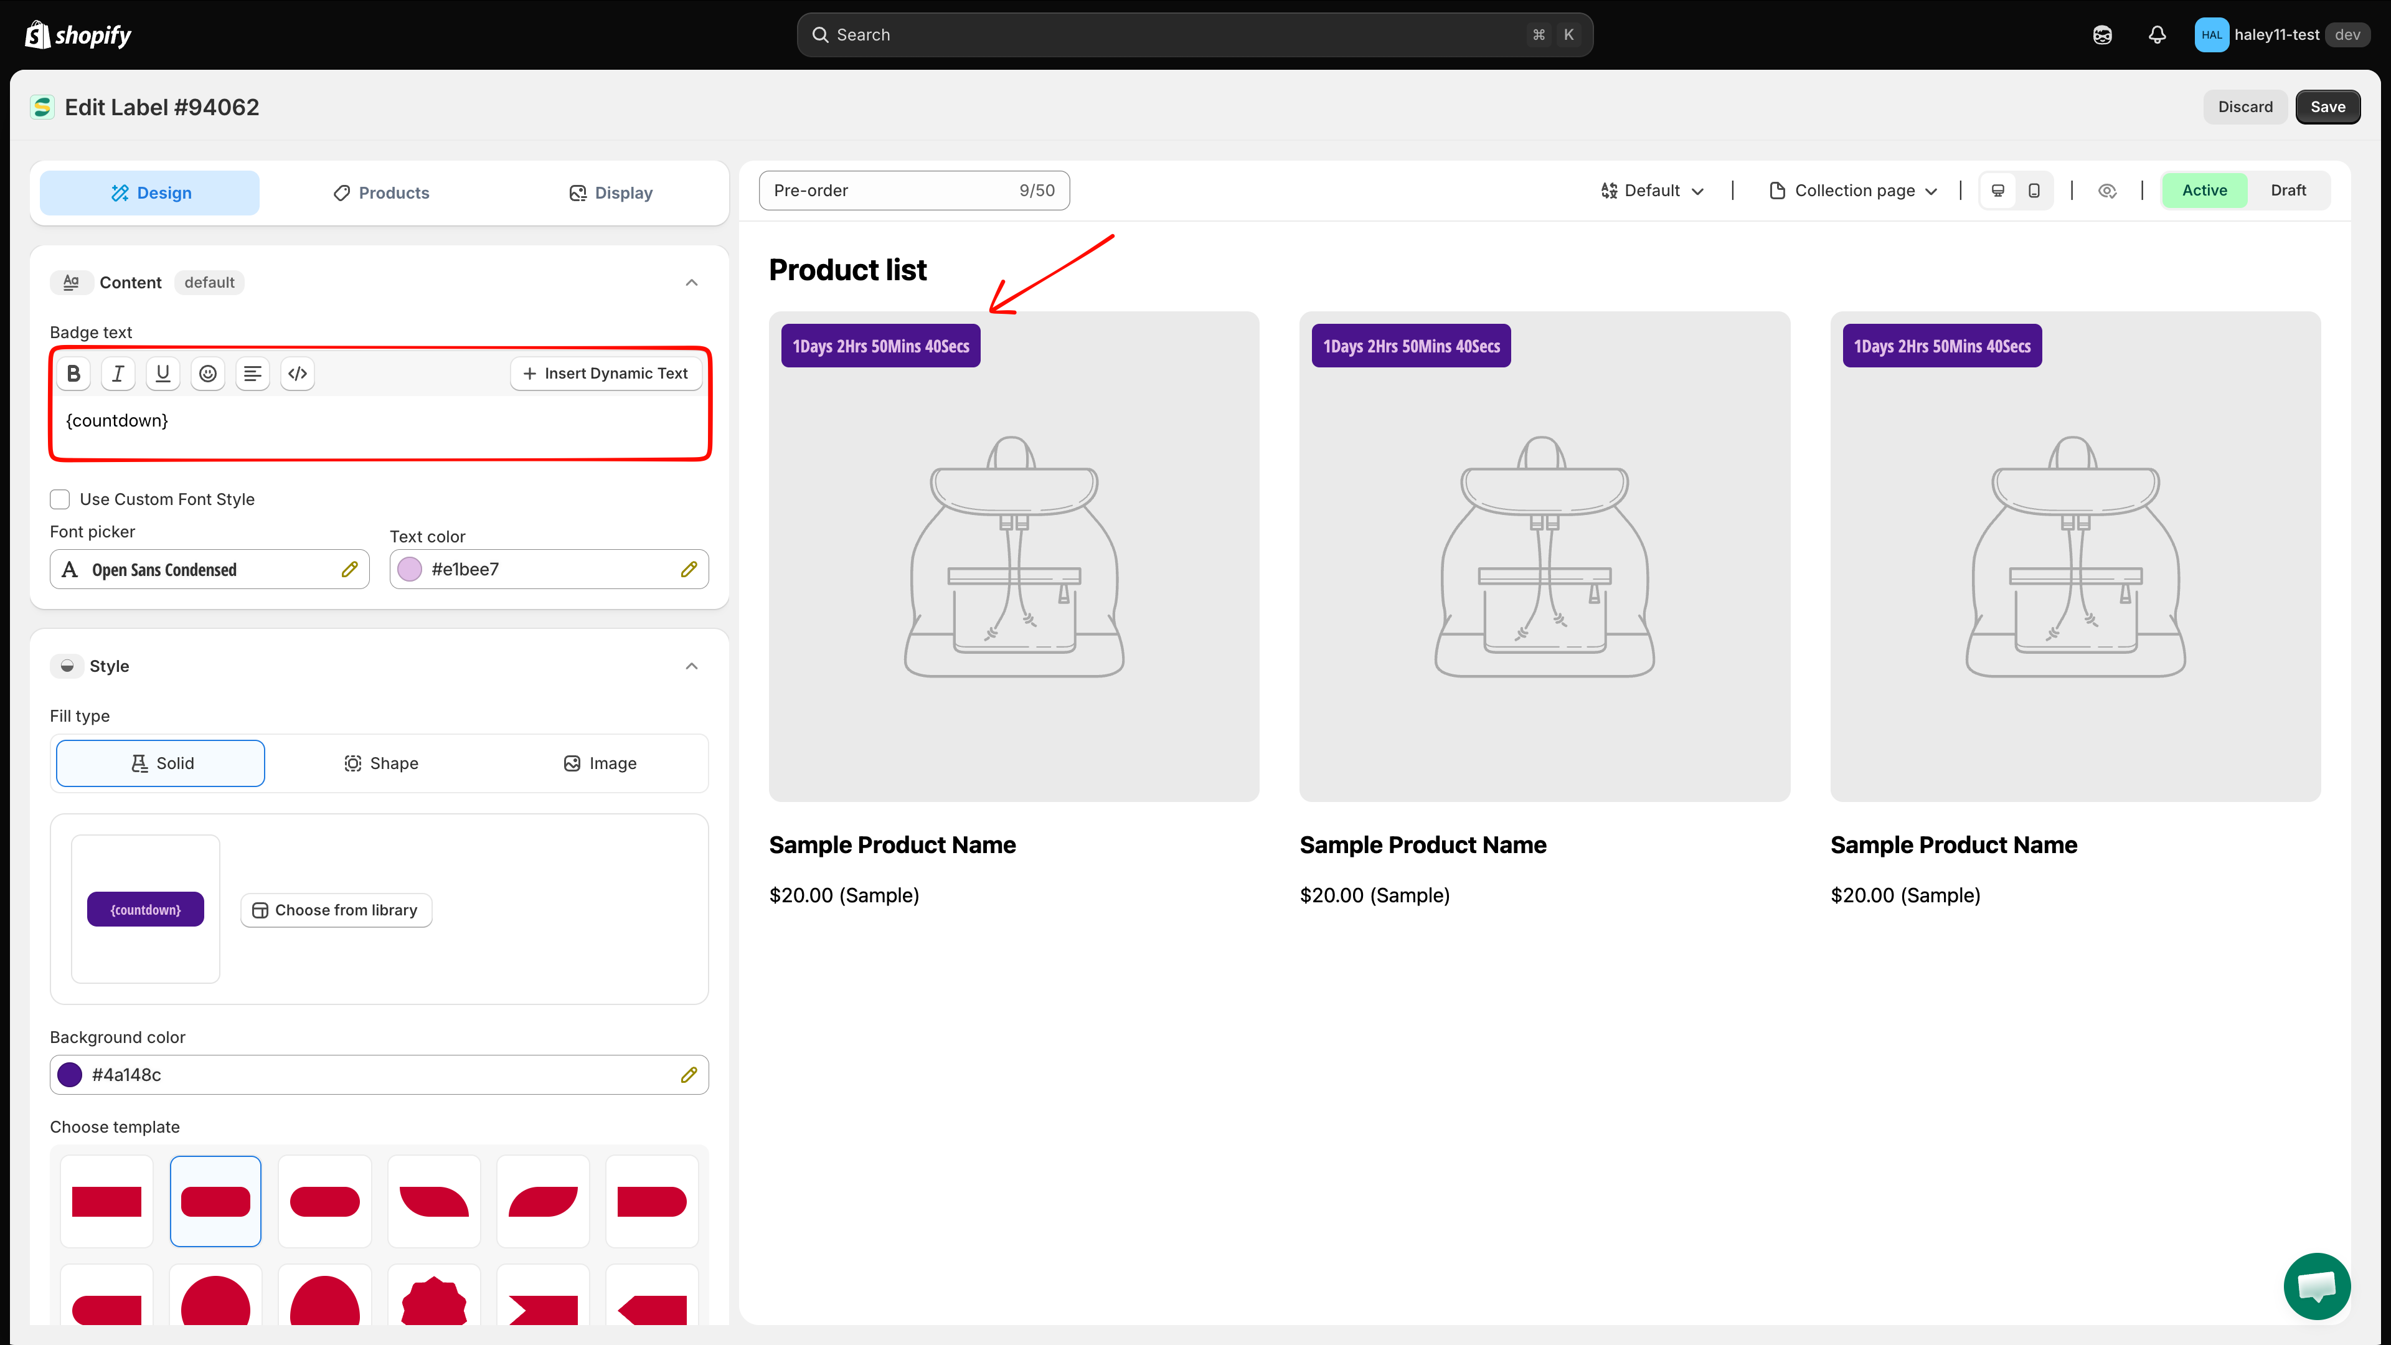Switch to the Products tab
Viewport: 2391px width, 1345px height.
pos(380,192)
